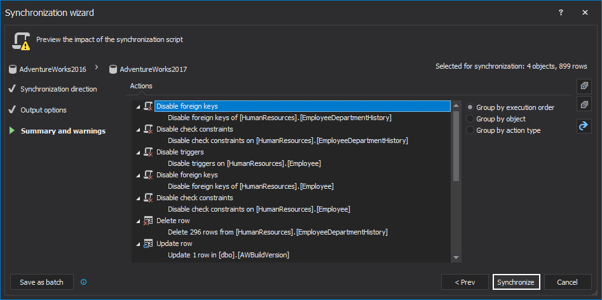Select Group by object option
Screen dimensions: 602x300
tap(470, 119)
